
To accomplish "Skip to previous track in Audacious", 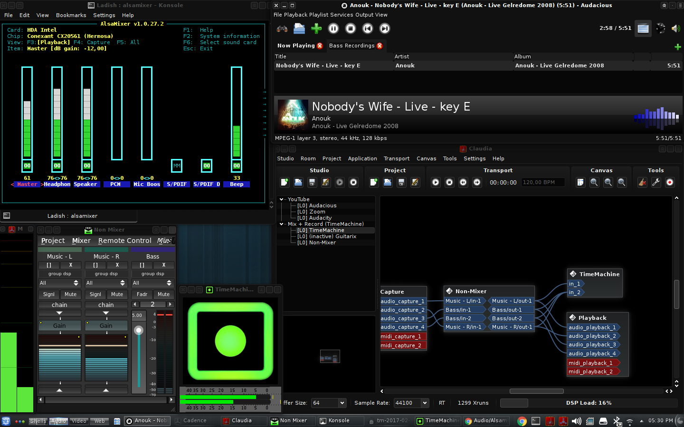I will tap(368, 28).
